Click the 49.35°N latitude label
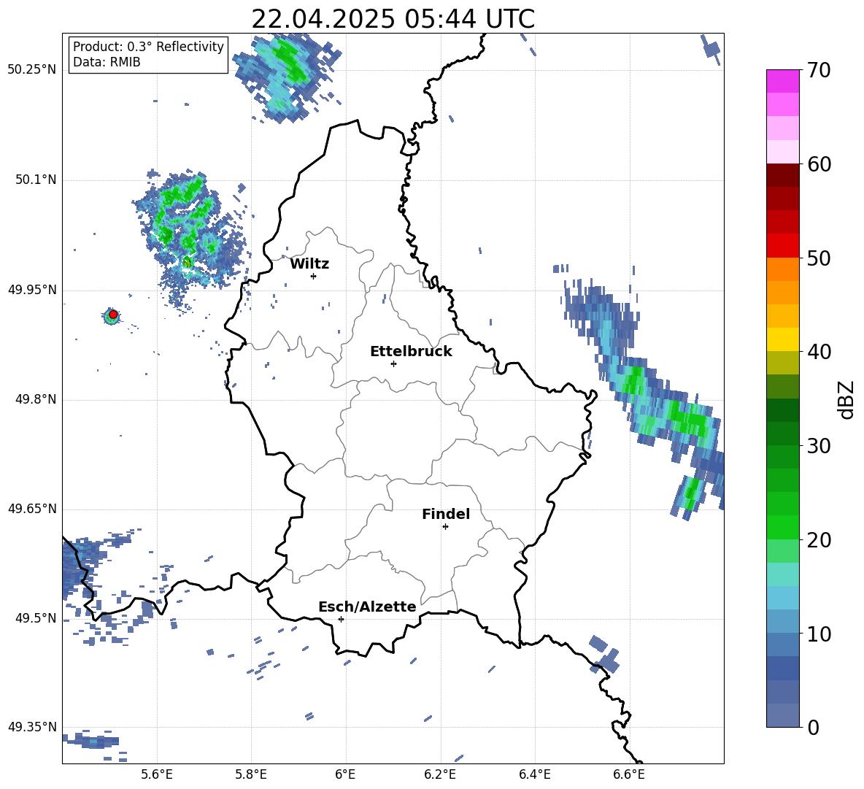 click(x=32, y=727)
